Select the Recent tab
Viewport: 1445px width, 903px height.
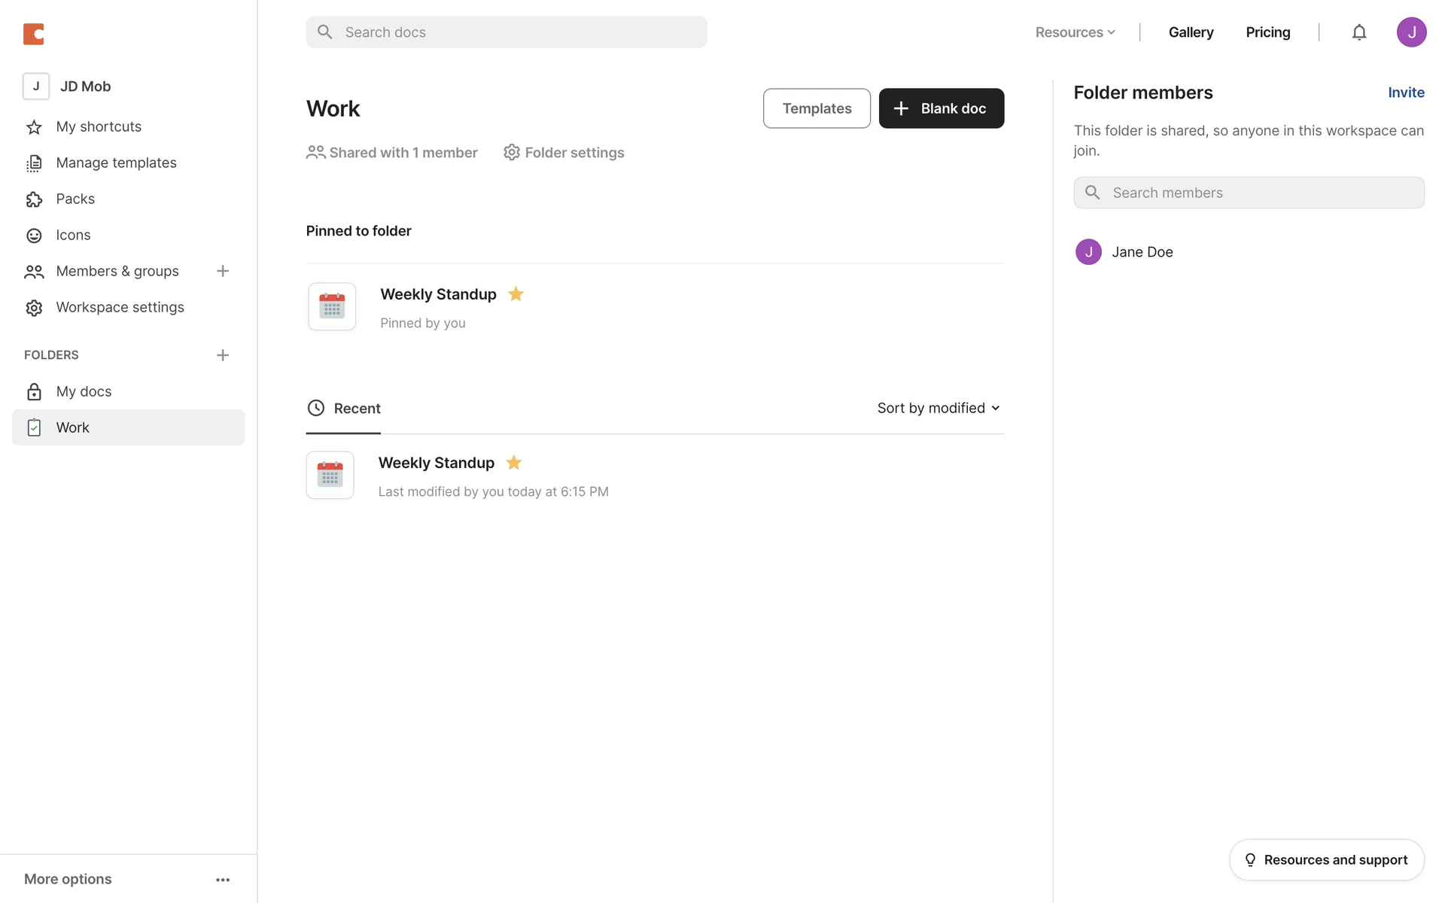344,409
